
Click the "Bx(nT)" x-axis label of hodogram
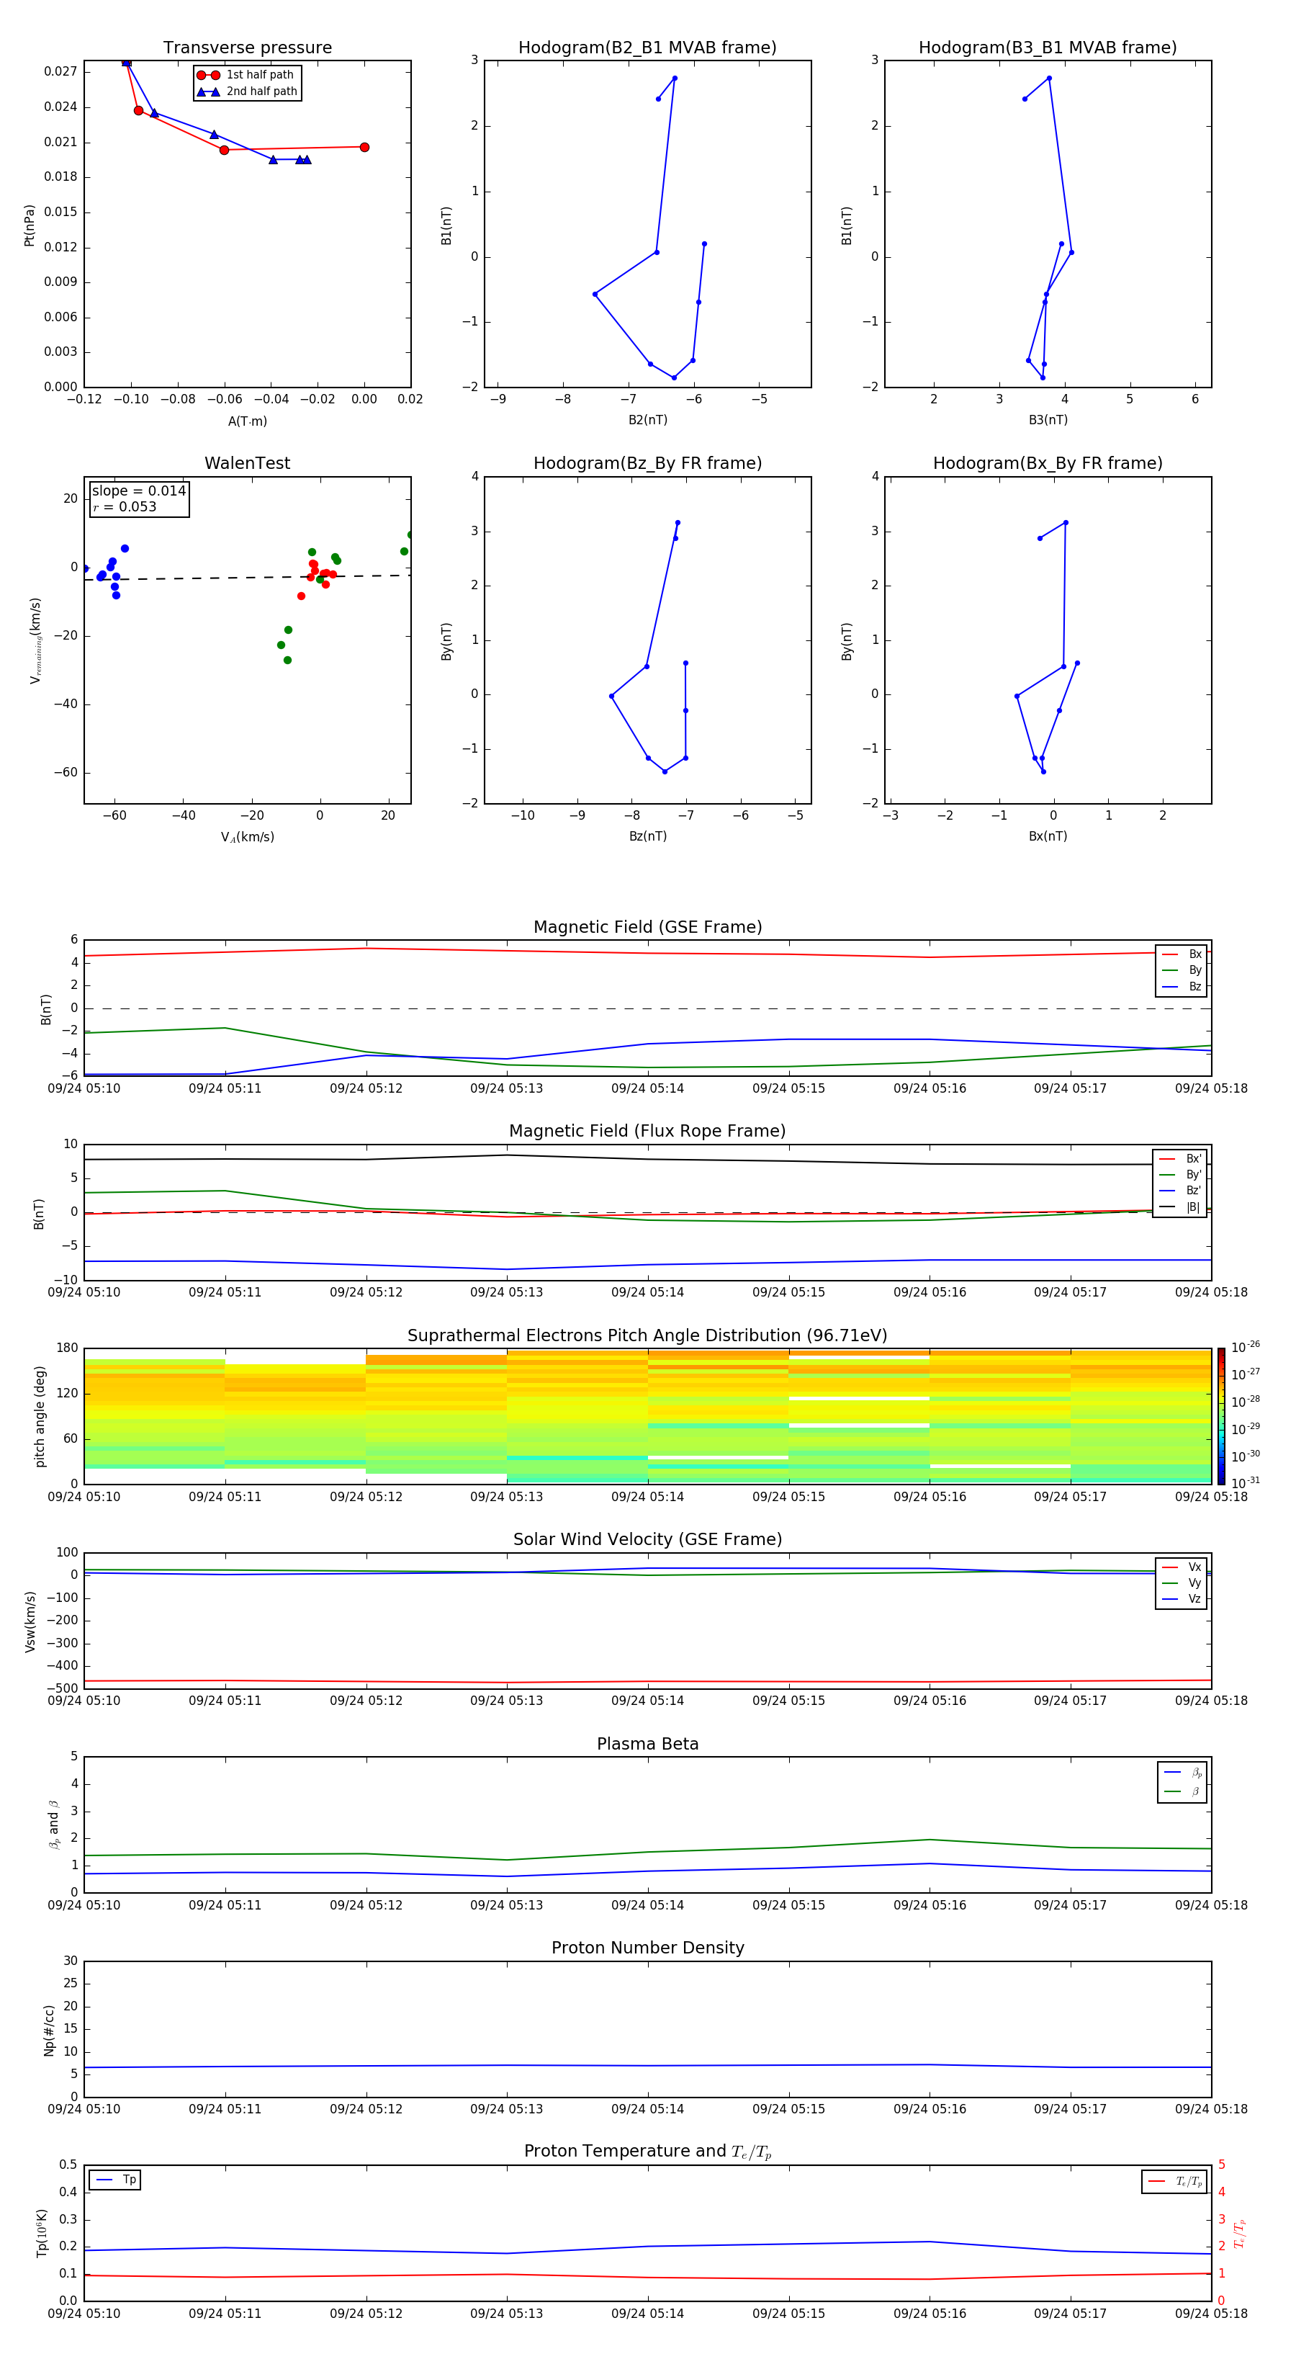coord(1048,836)
